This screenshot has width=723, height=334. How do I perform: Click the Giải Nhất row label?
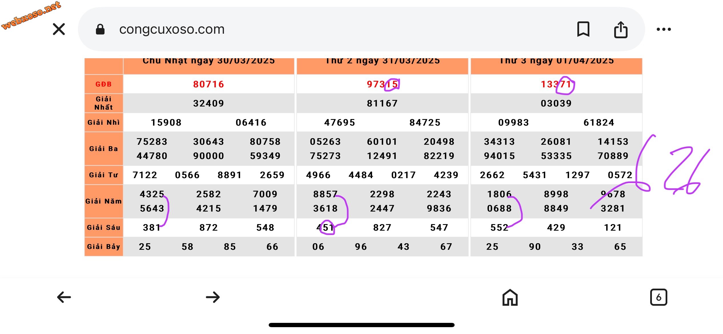click(104, 103)
